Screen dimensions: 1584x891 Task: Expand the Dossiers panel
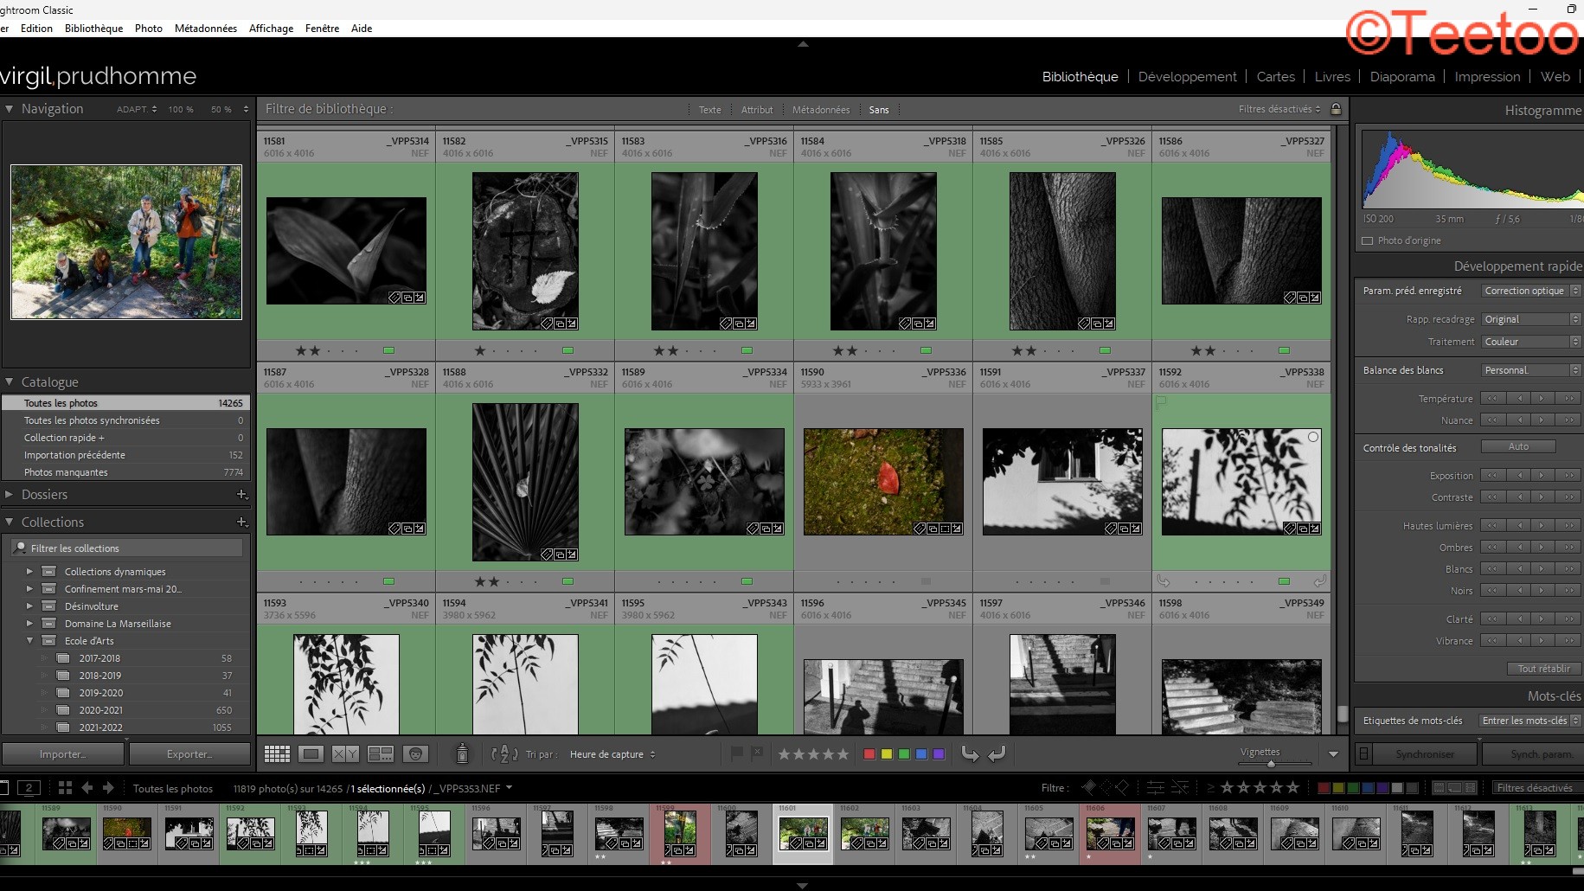[10, 495]
